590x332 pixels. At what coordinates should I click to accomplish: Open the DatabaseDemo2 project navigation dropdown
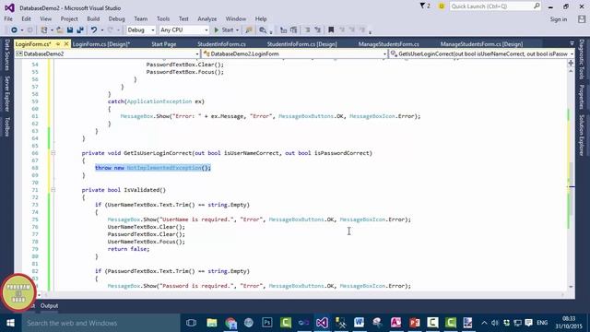point(107,53)
